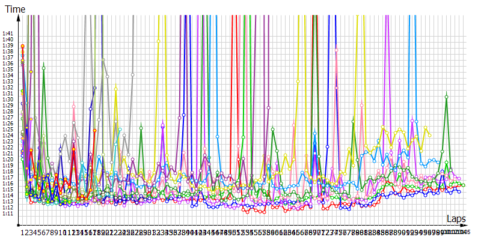Click the "Laps" x-axis title
The height and width of the screenshot is (240, 481).
coord(456,218)
